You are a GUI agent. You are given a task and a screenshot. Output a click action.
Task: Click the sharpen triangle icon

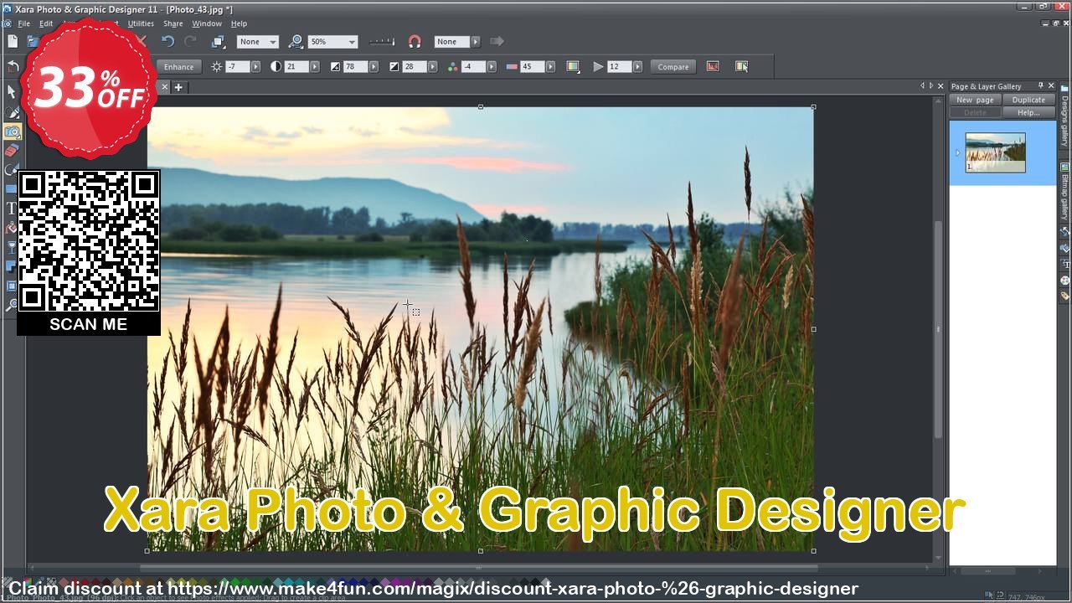tap(598, 66)
